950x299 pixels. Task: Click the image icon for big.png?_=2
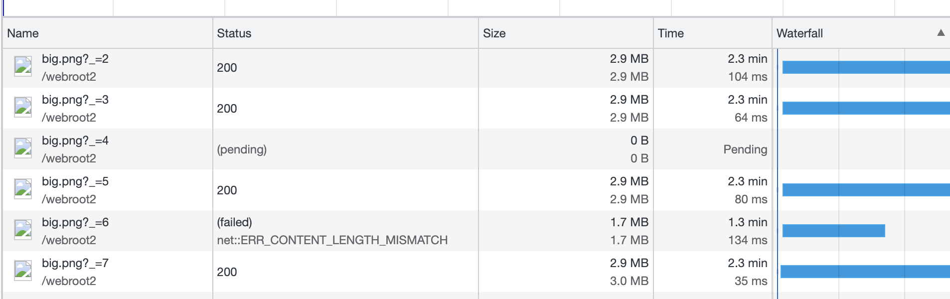coord(23,66)
